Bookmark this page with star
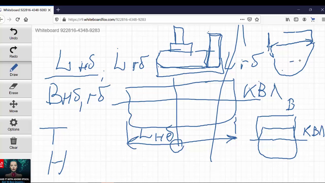 tap(257, 19)
